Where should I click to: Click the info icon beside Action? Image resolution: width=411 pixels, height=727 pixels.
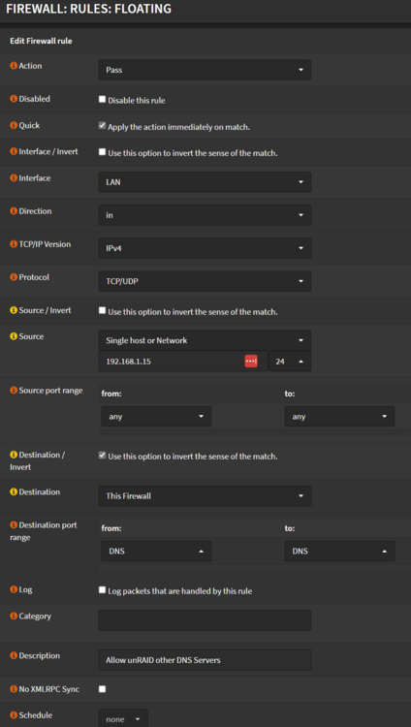(x=14, y=66)
